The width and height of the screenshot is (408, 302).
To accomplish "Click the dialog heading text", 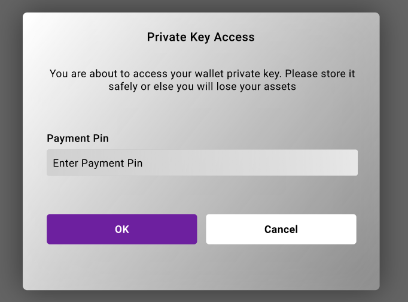I will pos(201,37).
